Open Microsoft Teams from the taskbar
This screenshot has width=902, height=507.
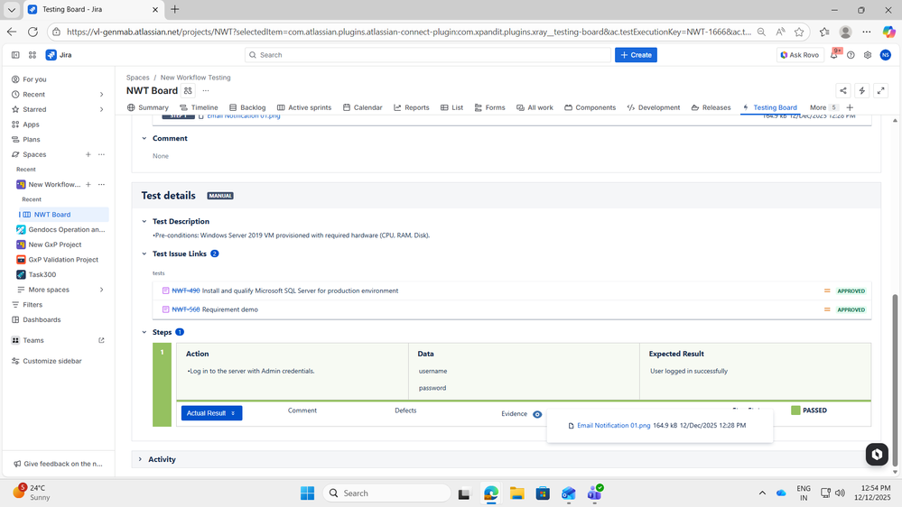click(594, 493)
